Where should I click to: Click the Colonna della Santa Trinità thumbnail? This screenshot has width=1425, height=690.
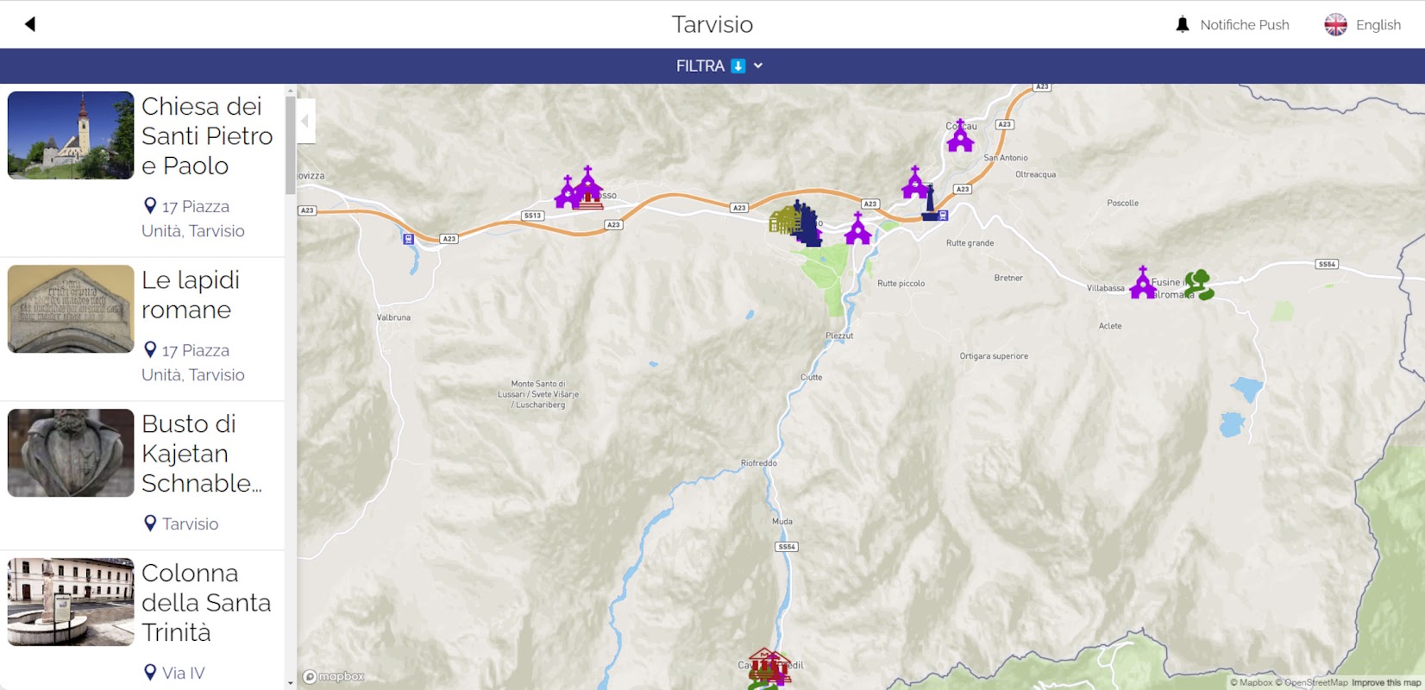tap(71, 602)
